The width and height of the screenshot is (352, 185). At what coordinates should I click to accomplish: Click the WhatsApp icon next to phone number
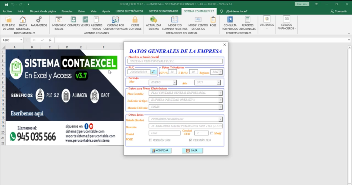point(13,136)
